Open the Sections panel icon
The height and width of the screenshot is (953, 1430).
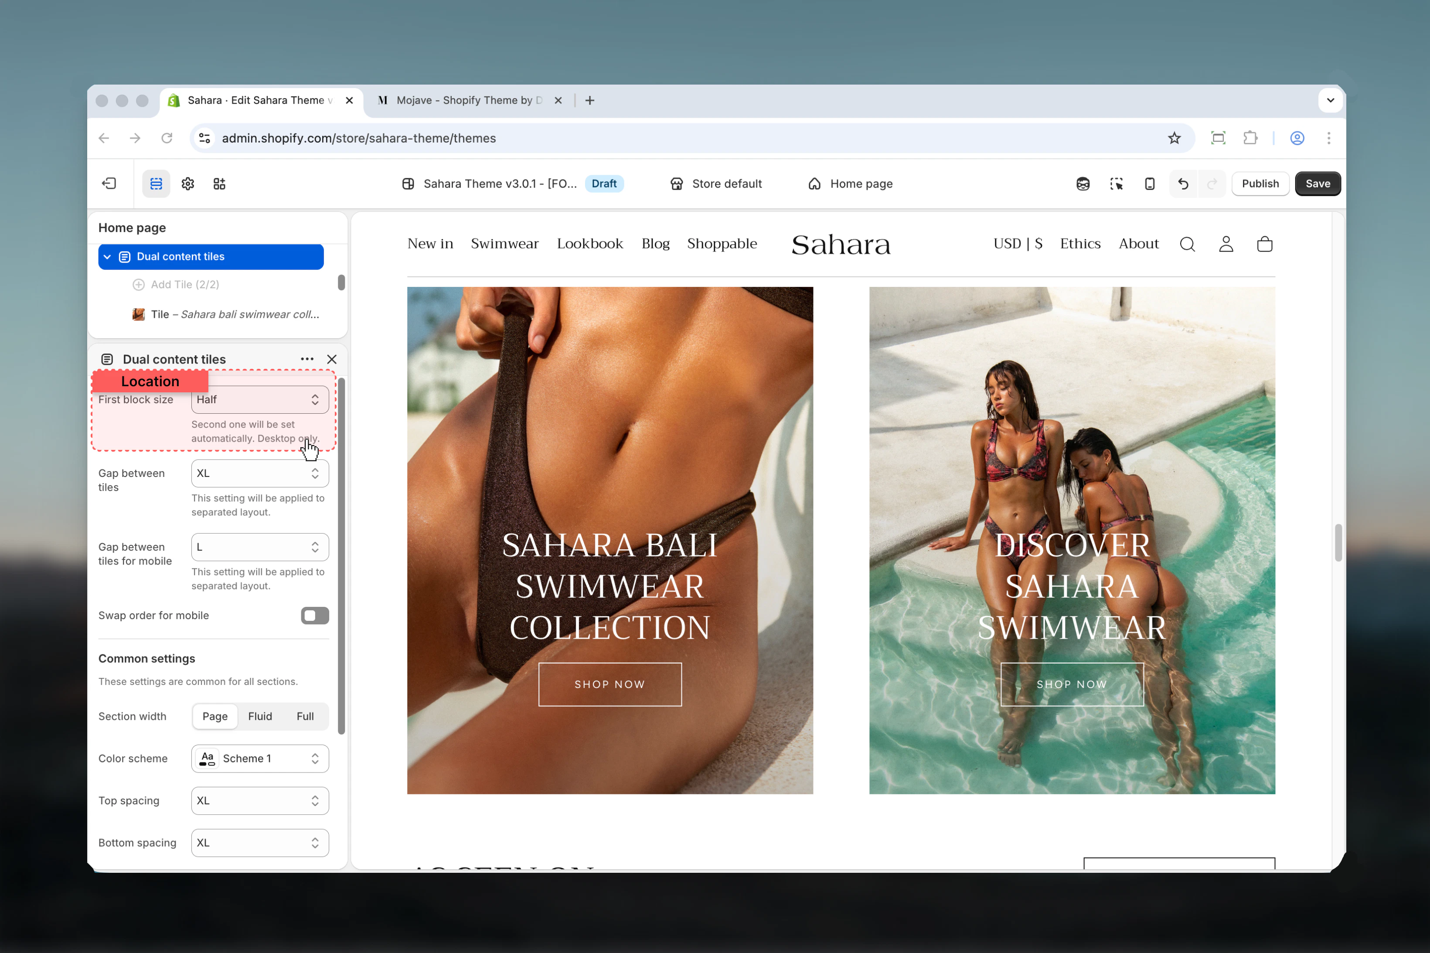point(156,184)
